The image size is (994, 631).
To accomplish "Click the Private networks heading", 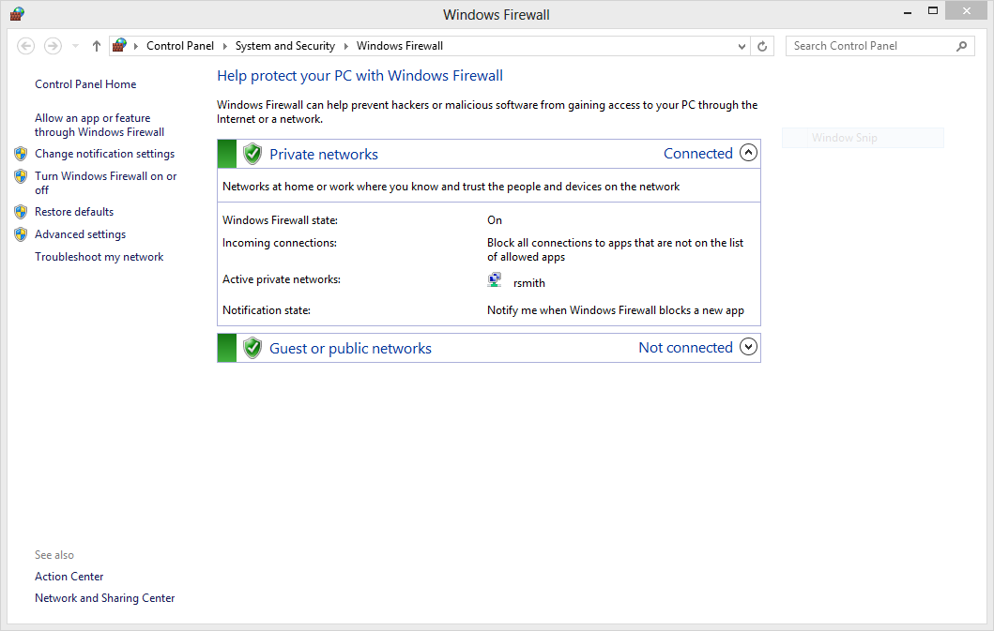I will tap(323, 155).
